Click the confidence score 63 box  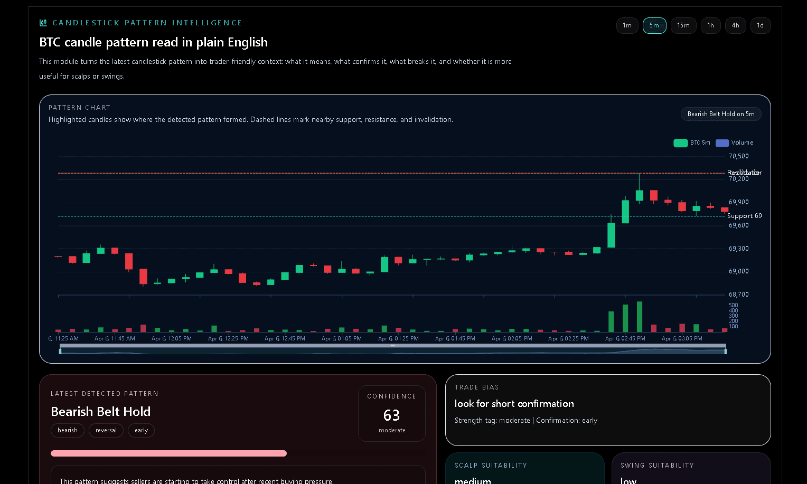click(391, 414)
